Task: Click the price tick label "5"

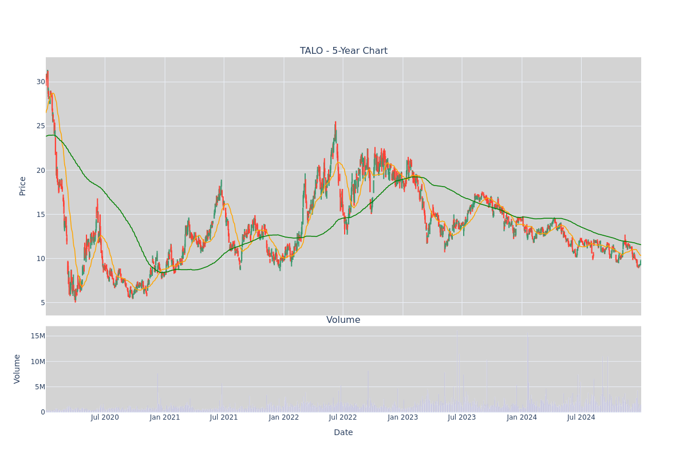Action: (43, 302)
